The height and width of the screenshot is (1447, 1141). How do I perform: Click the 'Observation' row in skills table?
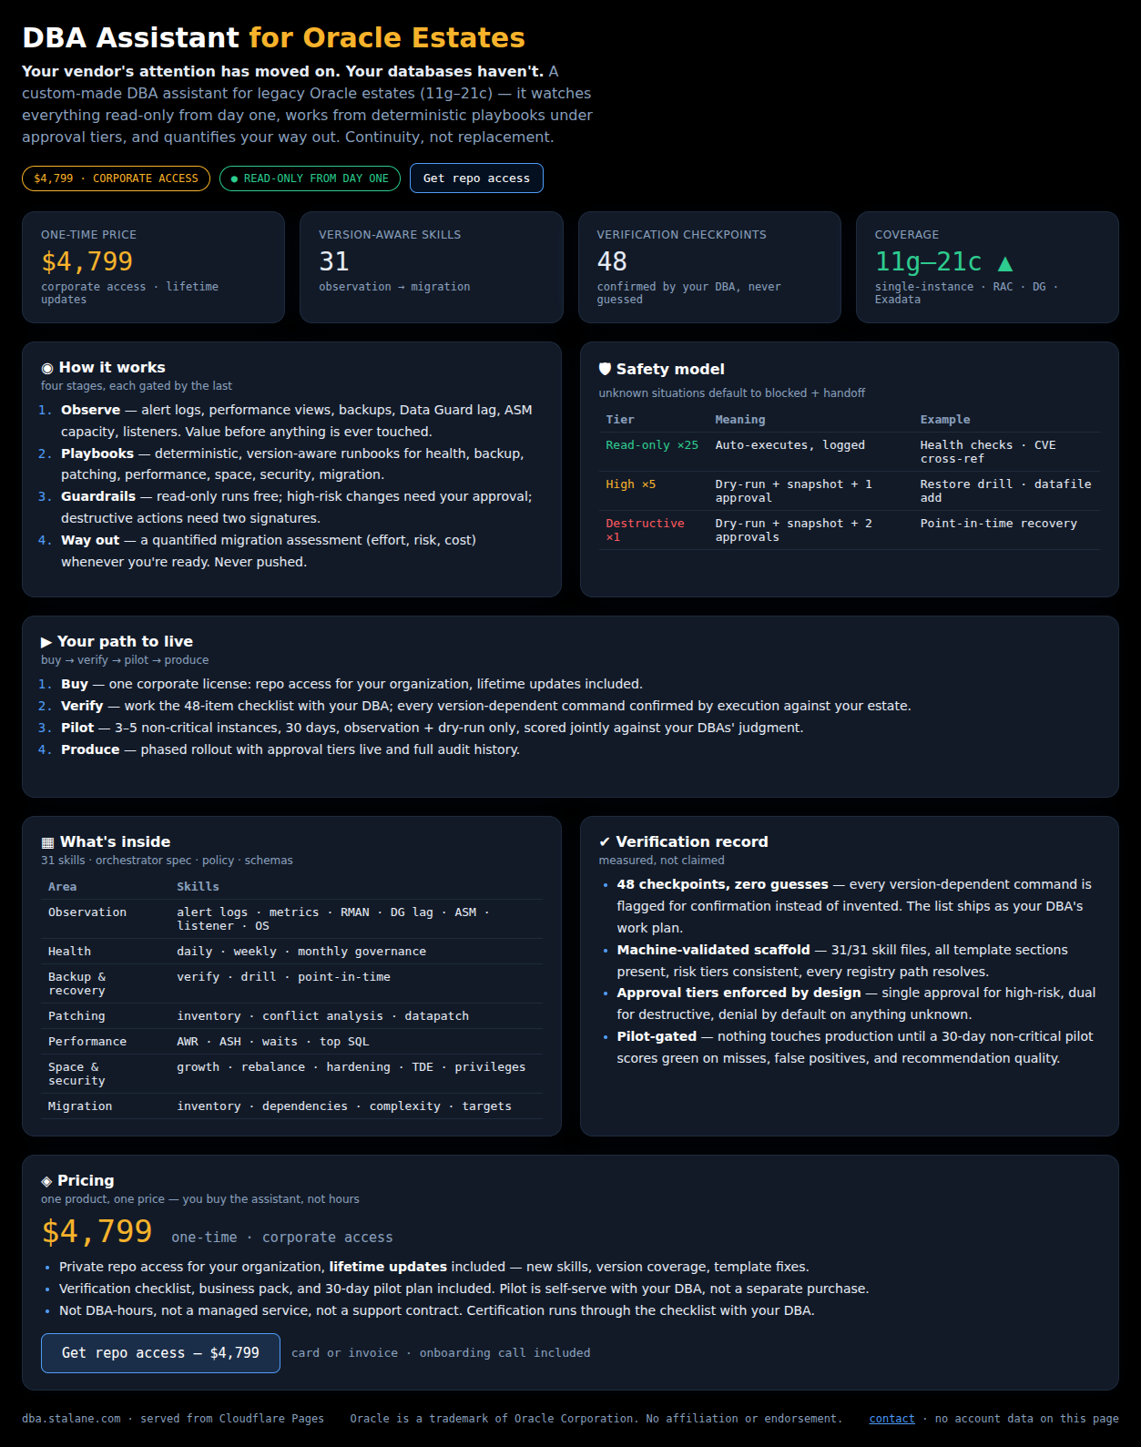coord(291,919)
